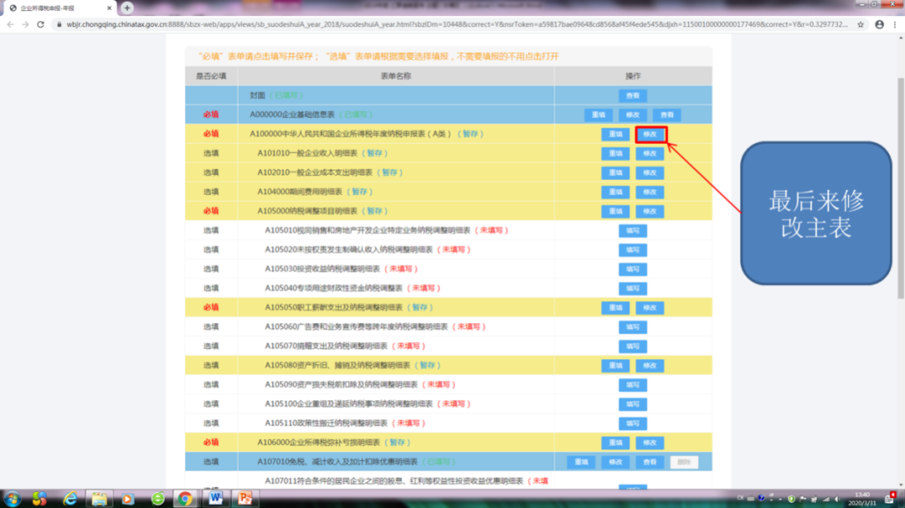The width and height of the screenshot is (905, 508).
Task: Switch to Word in the taskbar
Action: click(215, 499)
